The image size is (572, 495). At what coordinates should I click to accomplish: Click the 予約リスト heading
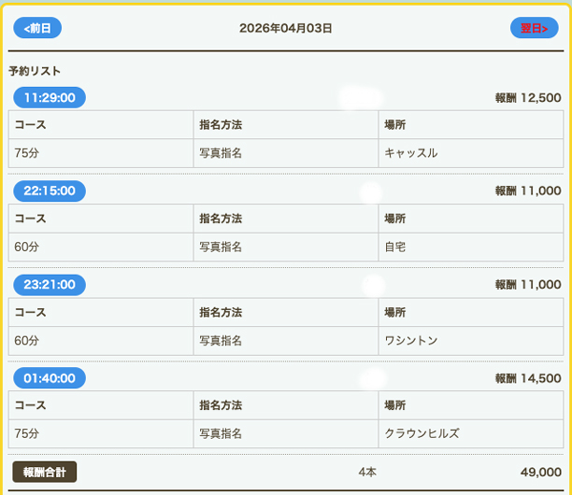35,71
